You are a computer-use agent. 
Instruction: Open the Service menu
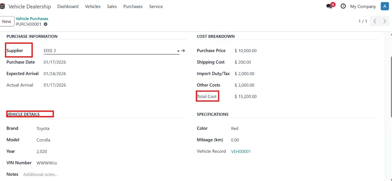tap(156, 7)
